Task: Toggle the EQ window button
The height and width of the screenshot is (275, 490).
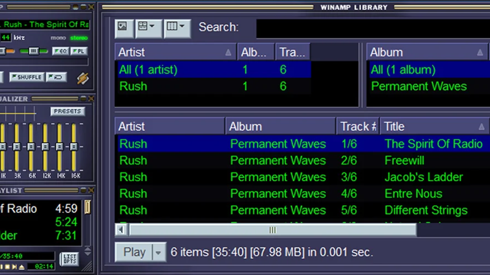Action: 60,51
